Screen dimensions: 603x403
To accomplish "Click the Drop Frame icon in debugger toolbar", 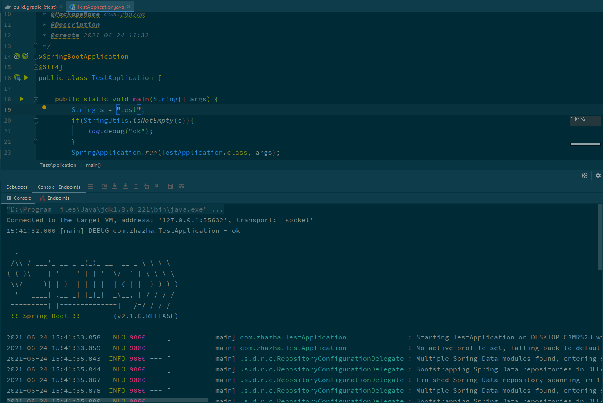I will click(x=147, y=186).
